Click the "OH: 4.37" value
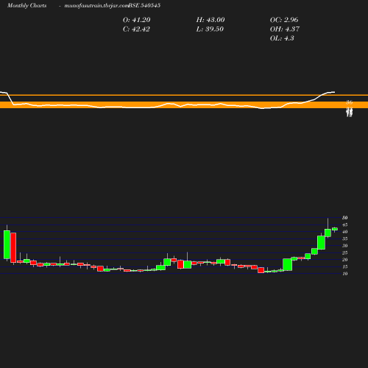The image size is (368, 368). [285, 29]
